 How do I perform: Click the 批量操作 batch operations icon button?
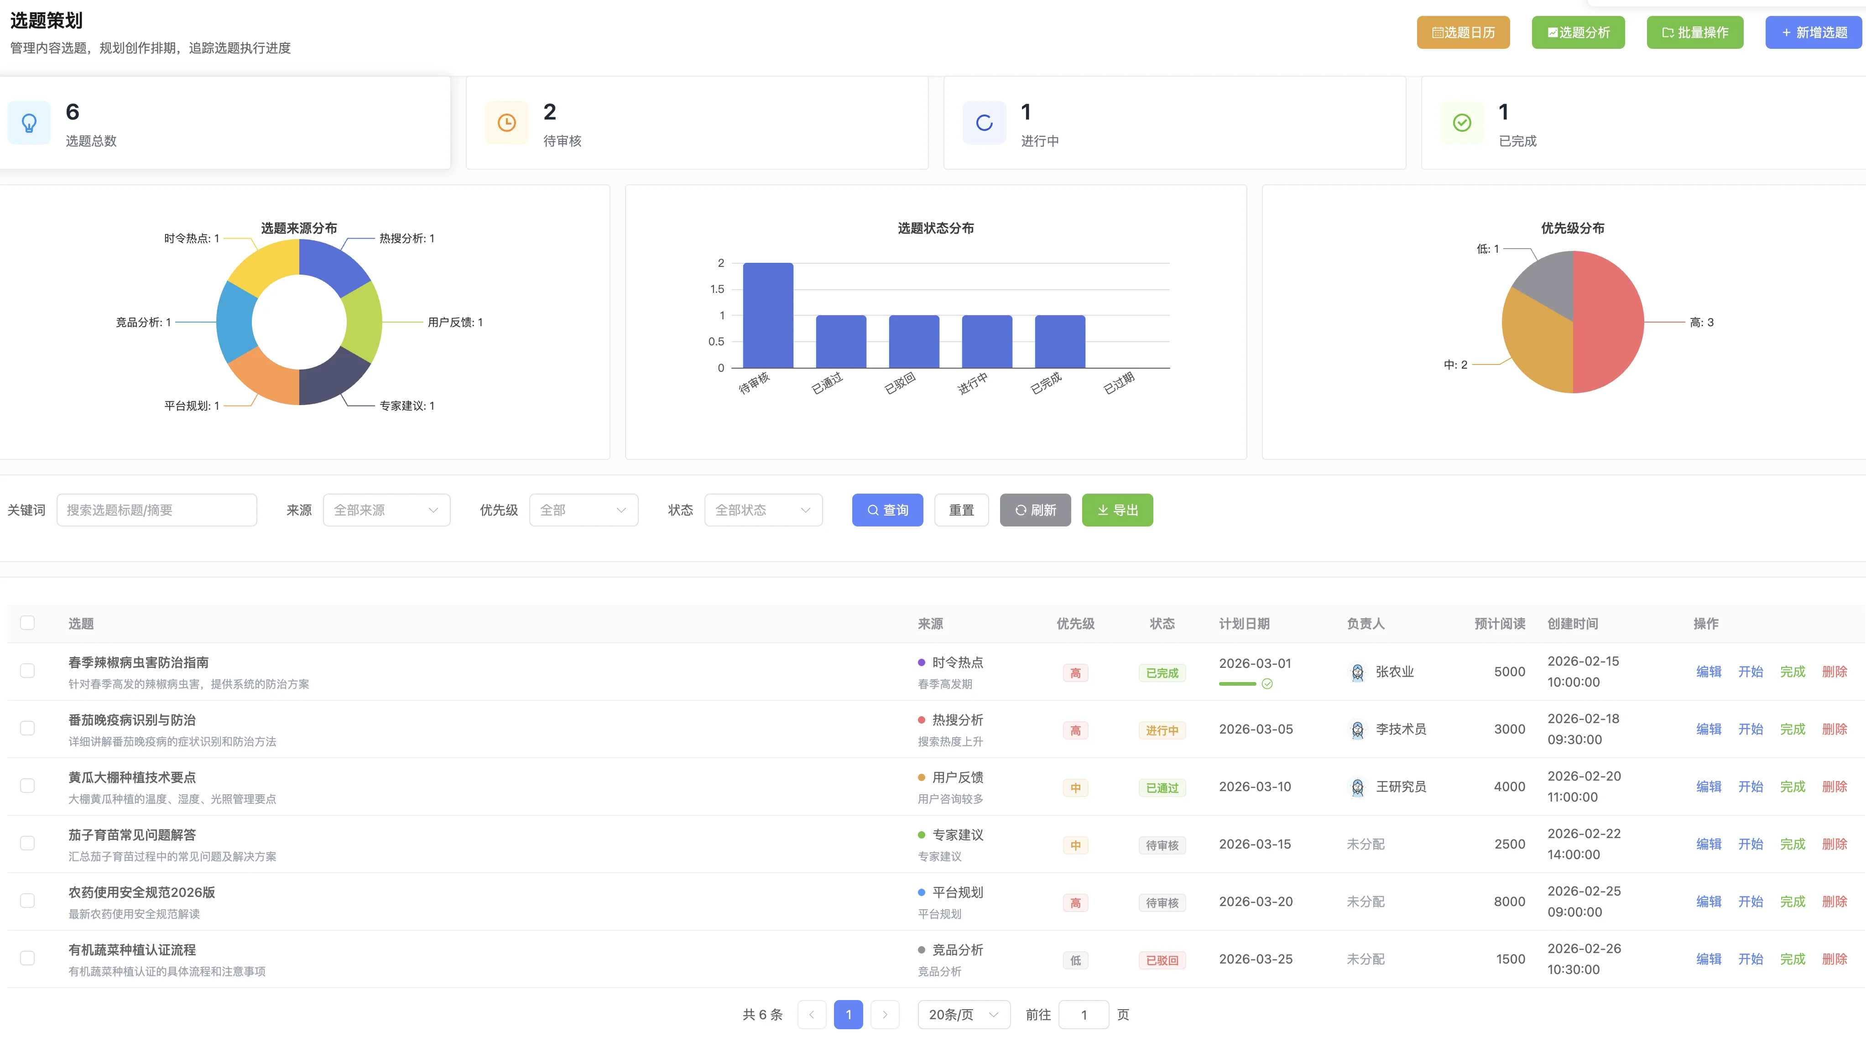(1668, 32)
